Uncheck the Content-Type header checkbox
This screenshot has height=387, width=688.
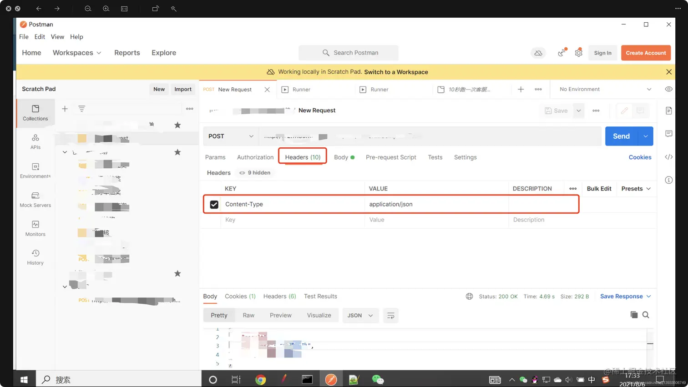pyautogui.click(x=214, y=205)
